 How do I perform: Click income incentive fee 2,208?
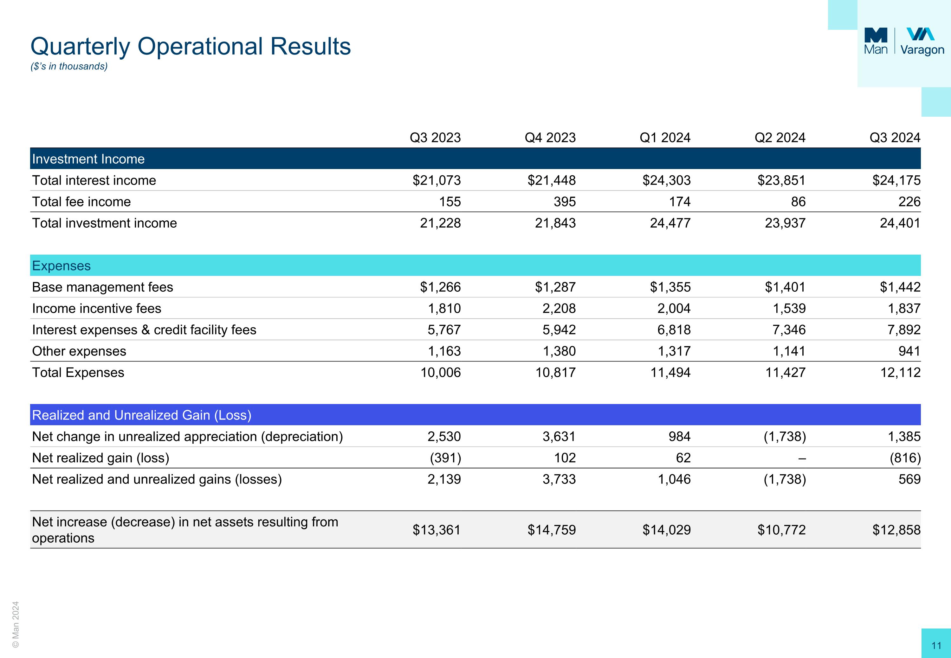pyautogui.click(x=559, y=308)
